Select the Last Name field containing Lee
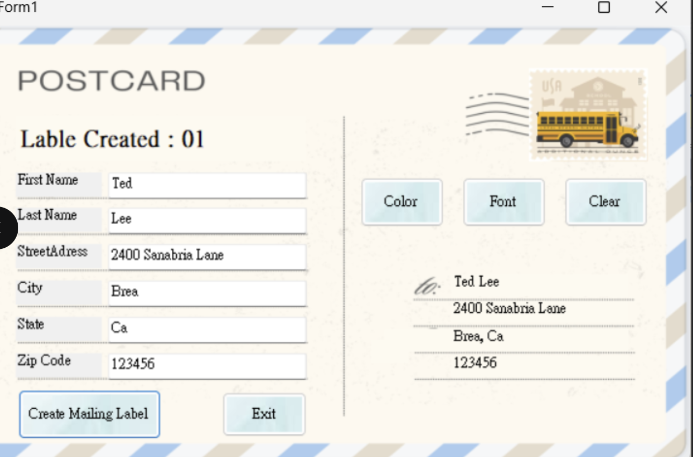 pos(207,220)
